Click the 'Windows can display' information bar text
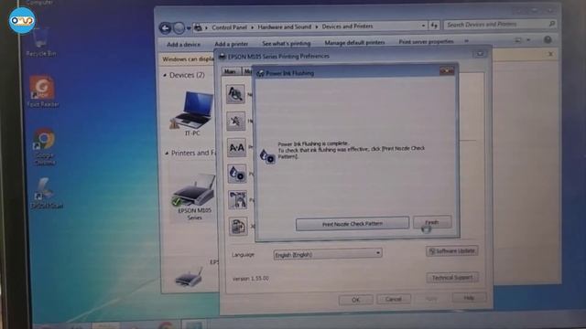Viewport: 586px width, 329px height. pos(188,58)
